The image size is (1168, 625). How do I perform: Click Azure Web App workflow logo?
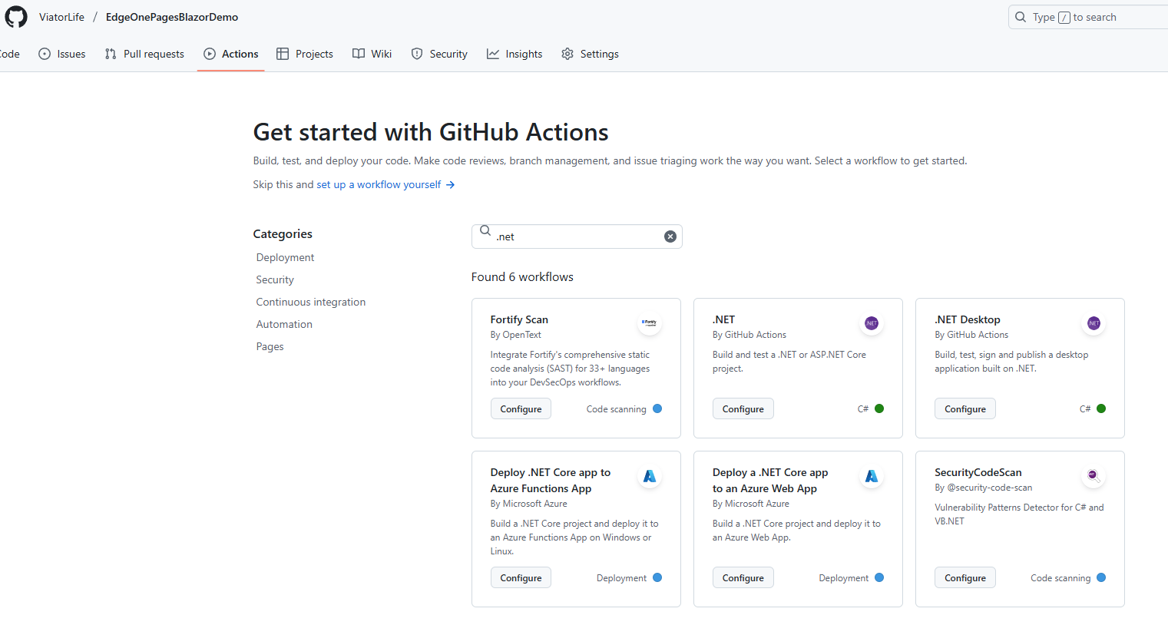pyautogui.click(x=872, y=476)
